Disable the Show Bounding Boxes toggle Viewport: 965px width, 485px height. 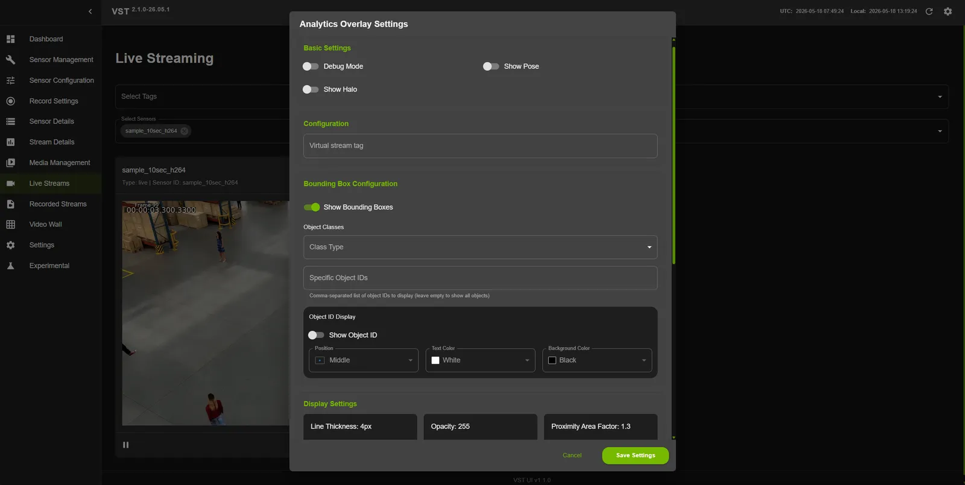point(312,207)
